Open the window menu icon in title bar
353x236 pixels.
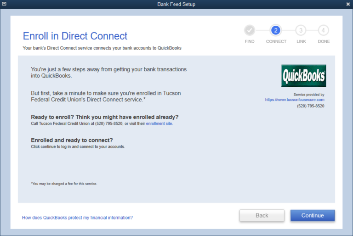point(4,4)
